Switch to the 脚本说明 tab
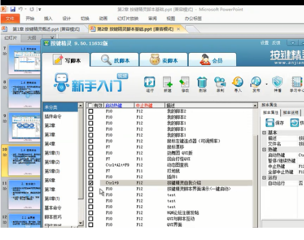 (x=291, y=113)
